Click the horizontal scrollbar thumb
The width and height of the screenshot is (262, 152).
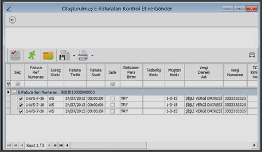[108, 145]
